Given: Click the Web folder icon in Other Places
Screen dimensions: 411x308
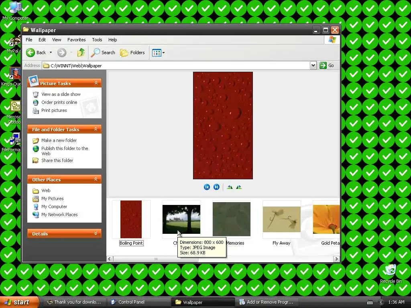Looking at the screenshot, I should [x=36, y=190].
